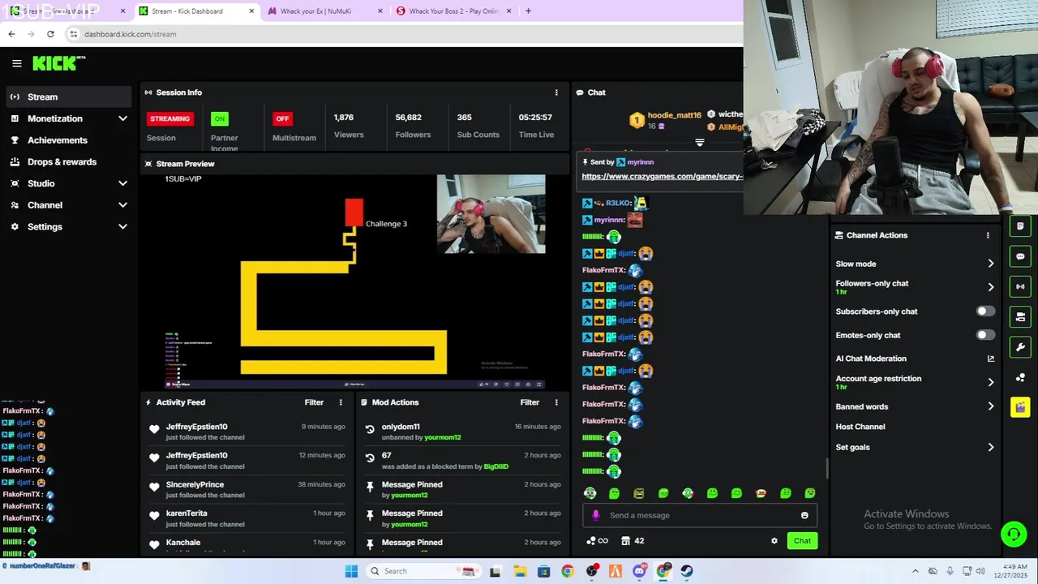
Task: Open BigDIIID moderator link
Action: tap(496, 466)
